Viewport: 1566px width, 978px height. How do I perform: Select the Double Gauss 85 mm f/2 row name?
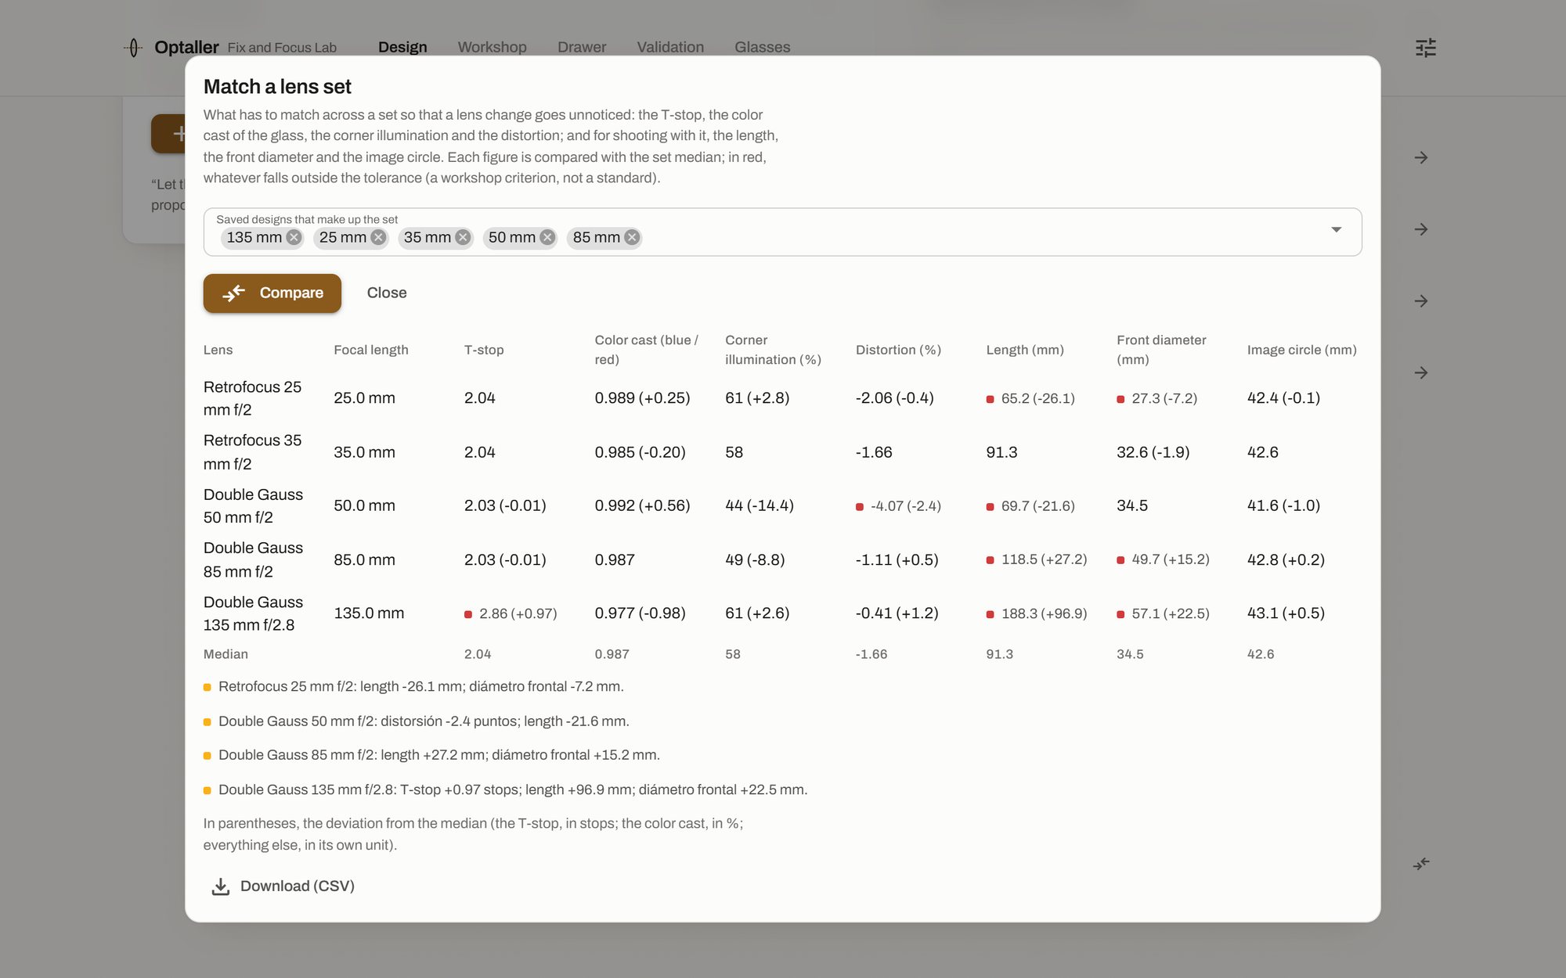pyautogui.click(x=253, y=559)
